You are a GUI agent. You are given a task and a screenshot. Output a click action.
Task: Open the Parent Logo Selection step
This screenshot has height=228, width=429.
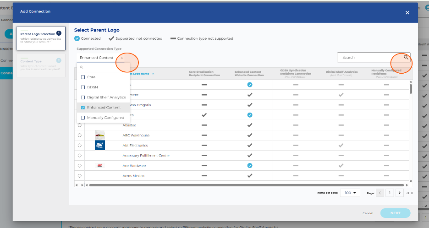click(41, 38)
